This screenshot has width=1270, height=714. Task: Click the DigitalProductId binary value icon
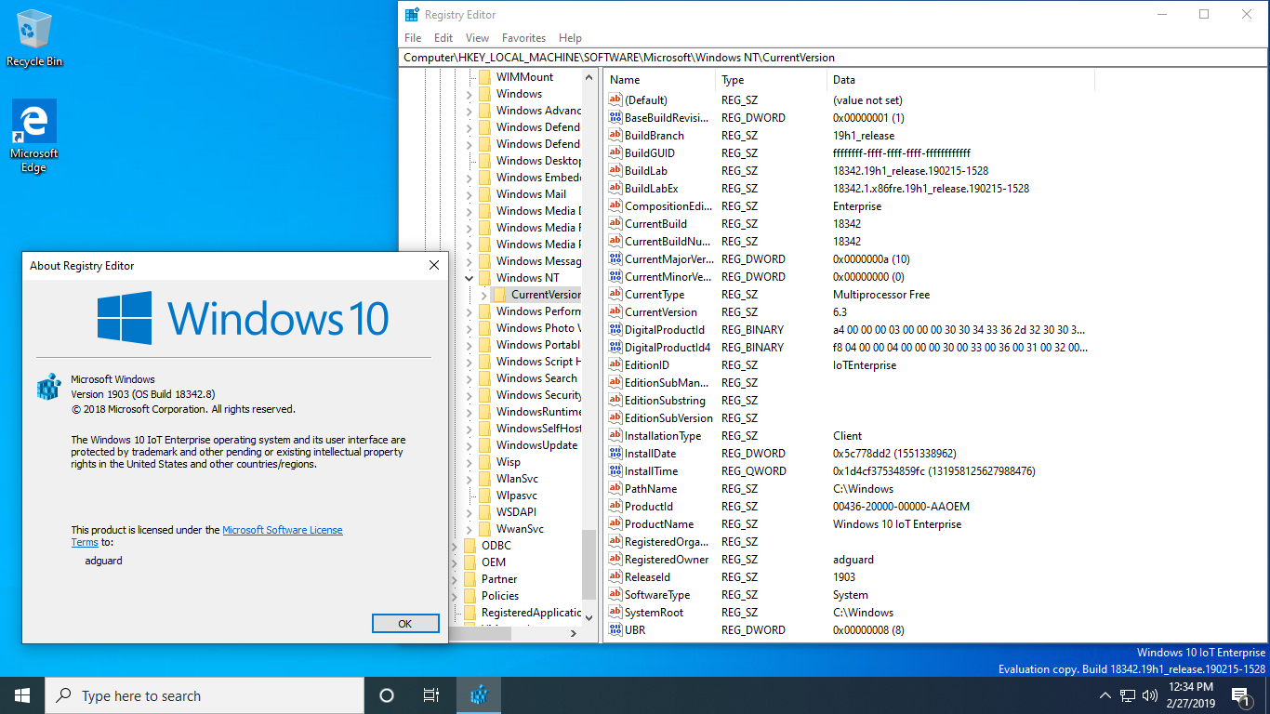point(615,330)
